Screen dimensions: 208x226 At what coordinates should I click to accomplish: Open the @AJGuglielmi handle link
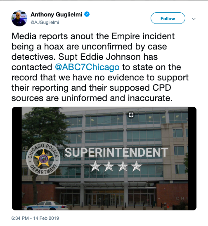[x=45, y=22]
